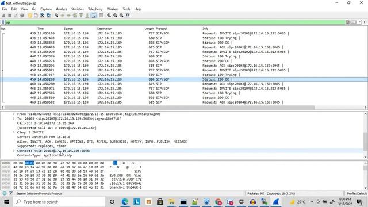
Task: Find a packet with magnifier icon
Action: [x=56, y=16]
